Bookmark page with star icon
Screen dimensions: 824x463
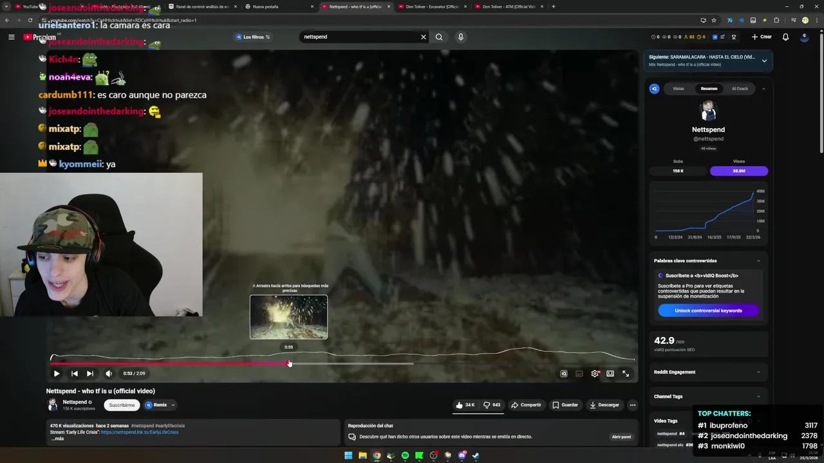[714, 20]
